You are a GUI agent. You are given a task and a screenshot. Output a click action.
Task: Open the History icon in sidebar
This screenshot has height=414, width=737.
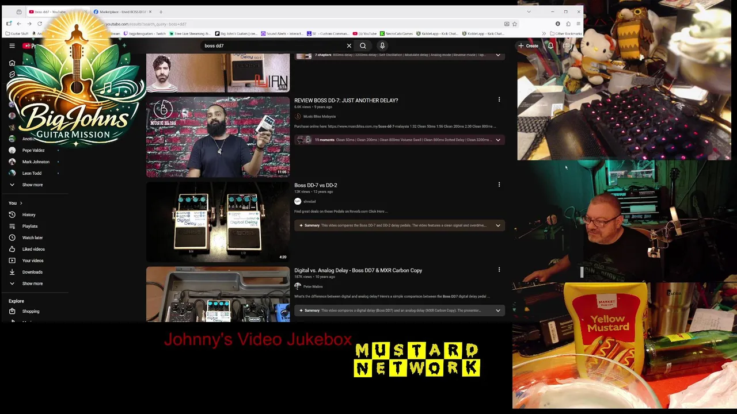[12, 214]
